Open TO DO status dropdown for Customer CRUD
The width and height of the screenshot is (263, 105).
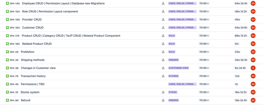[x=204, y=27]
